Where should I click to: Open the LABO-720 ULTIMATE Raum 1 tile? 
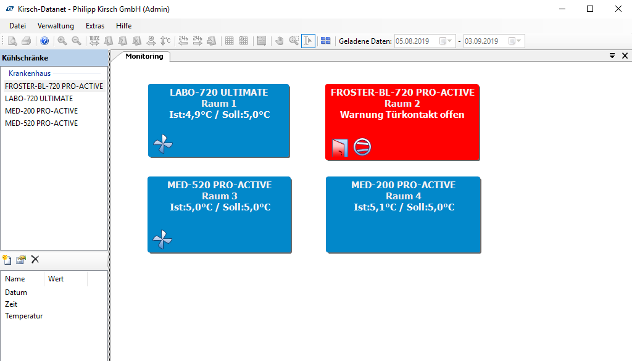(x=219, y=120)
